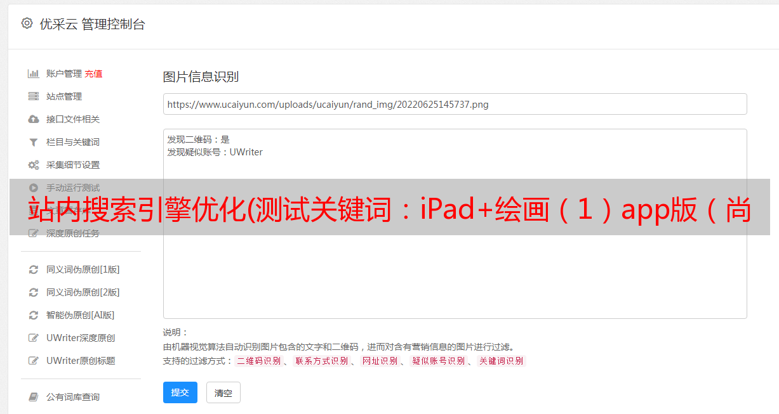Image resolution: width=779 pixels, height=414 pixels.
Task: Click the 优采云 管理控制台 header title
Action: pyautogui.click(x=92, y=24)
